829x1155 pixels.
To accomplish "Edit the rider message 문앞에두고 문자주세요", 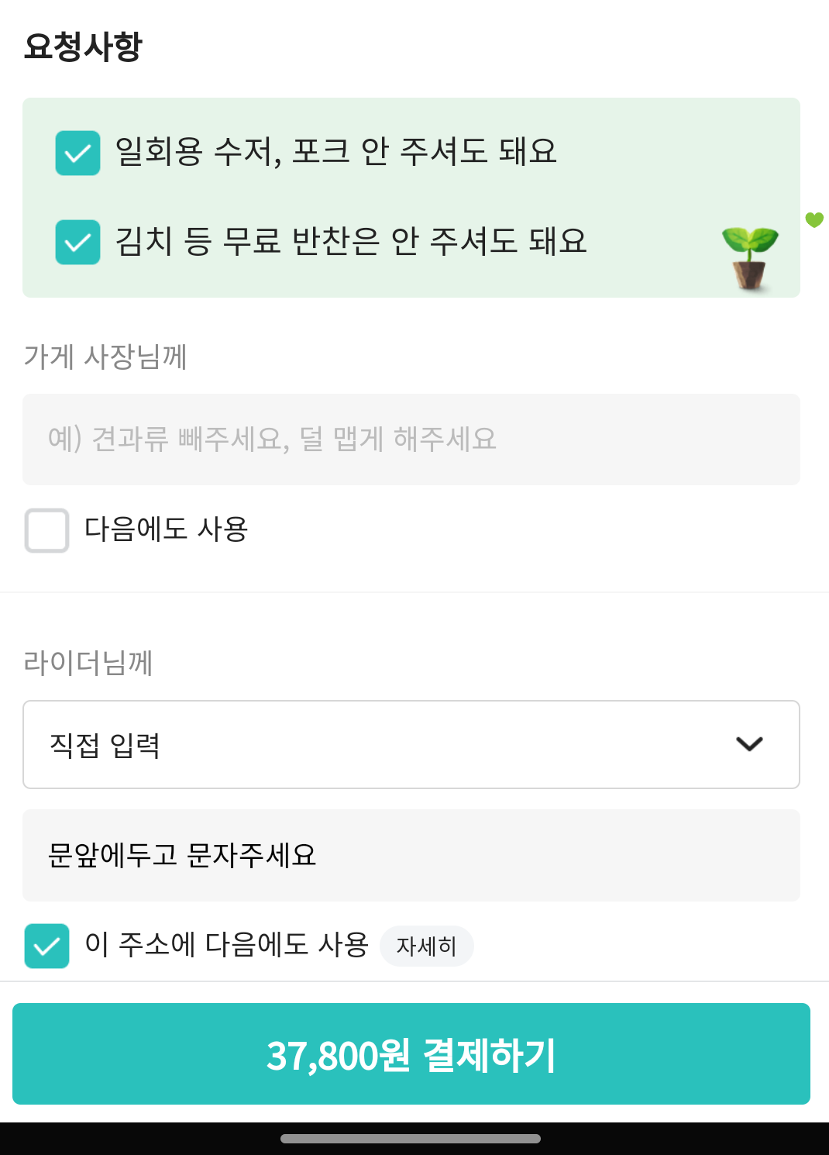I will (x=411, y=855).
